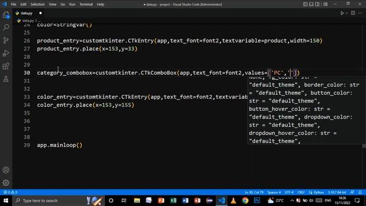
Task: Open the Go menu
Action: pyautogui.click(x=62, y=4)
